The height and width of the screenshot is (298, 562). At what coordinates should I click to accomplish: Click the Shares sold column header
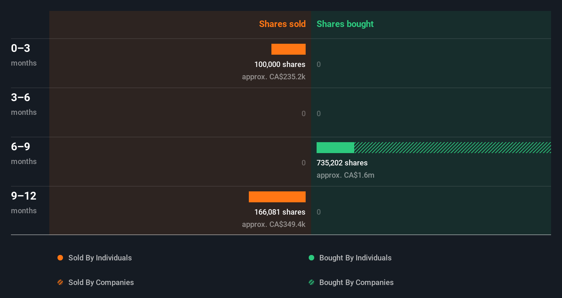point(282,24)
